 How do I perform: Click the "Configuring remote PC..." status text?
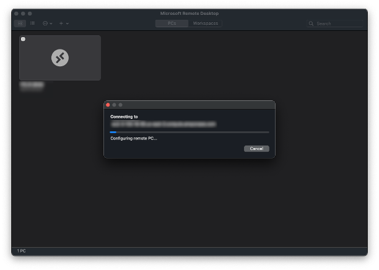pyautogui.click(x=134, y=138)
